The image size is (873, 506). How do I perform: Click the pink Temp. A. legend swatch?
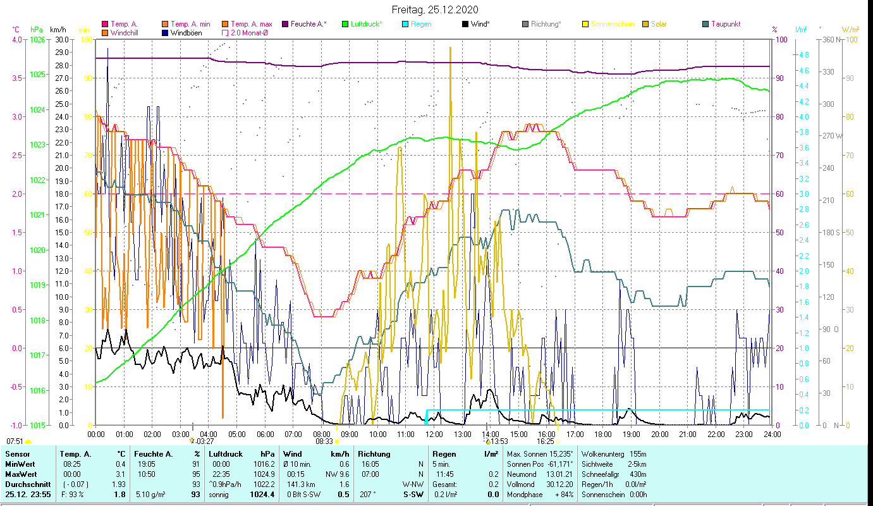(105, 25)
